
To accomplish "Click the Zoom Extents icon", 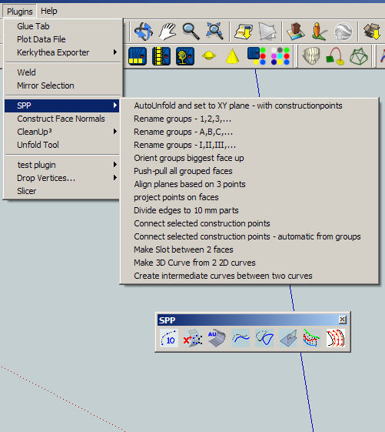I will point(214,31).
